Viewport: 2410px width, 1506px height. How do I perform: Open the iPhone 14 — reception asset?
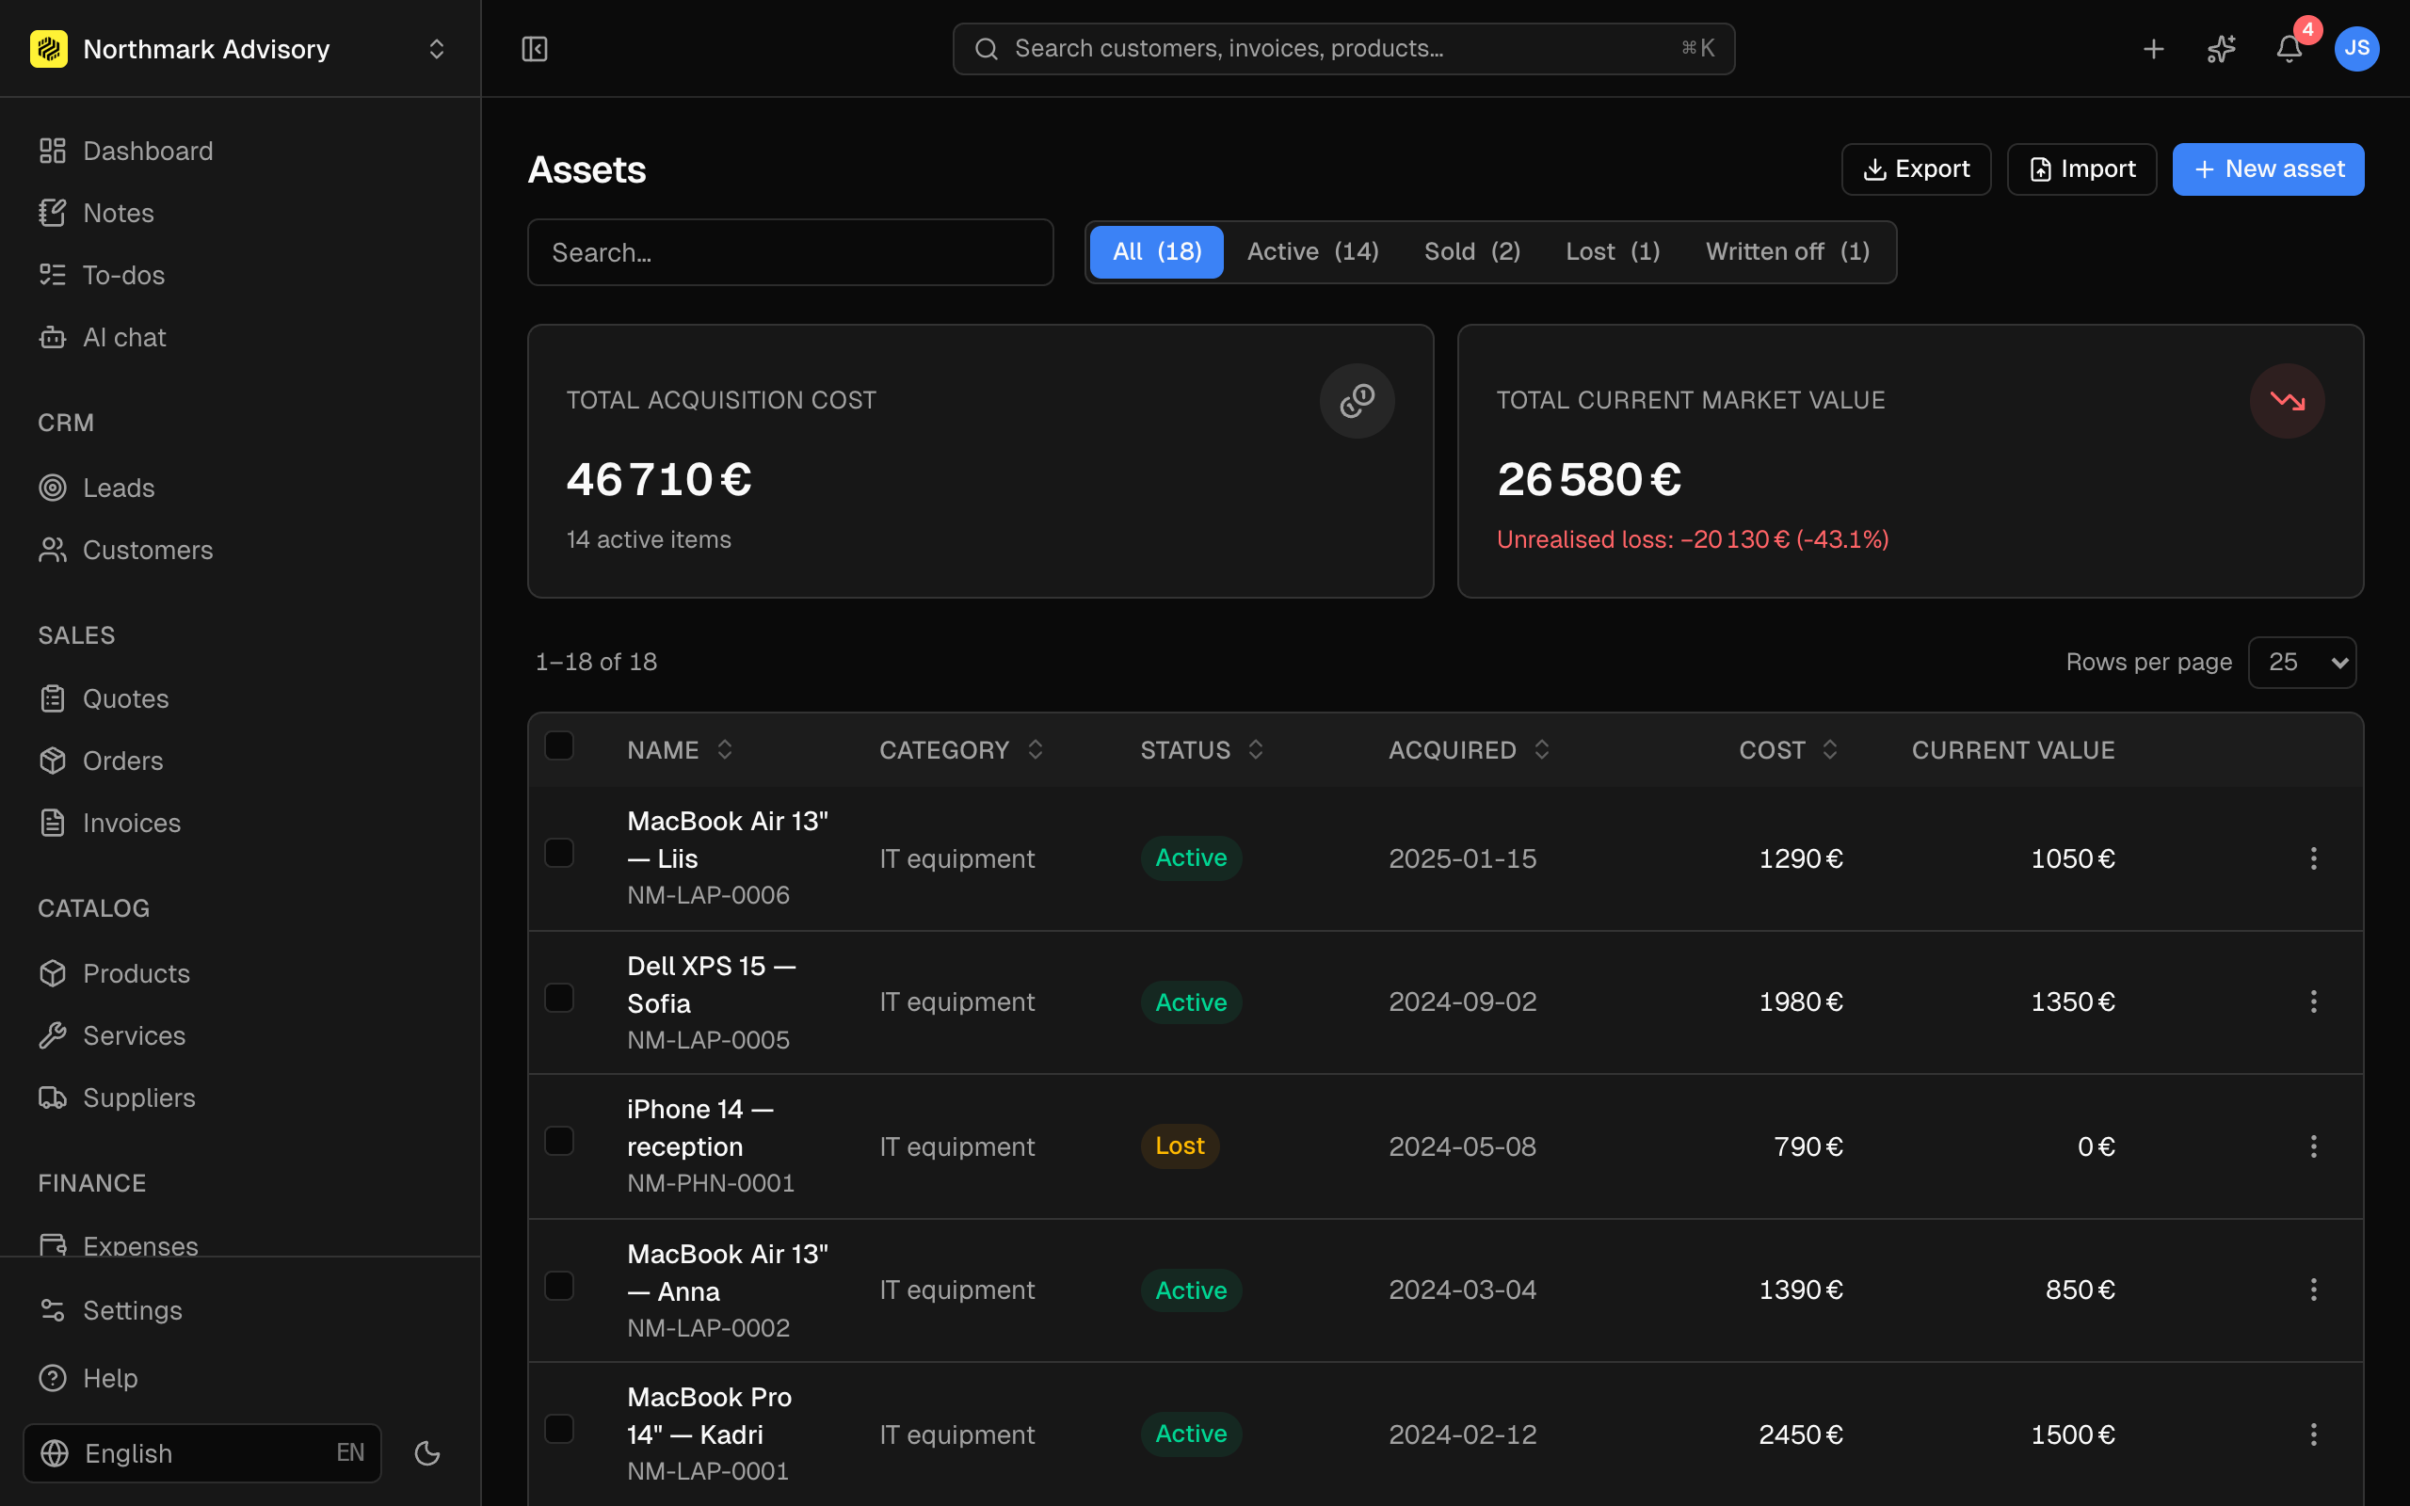[x=700, y=1128]
